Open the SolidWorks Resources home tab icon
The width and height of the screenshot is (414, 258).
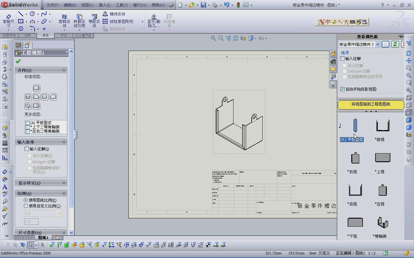pos(333,54)
